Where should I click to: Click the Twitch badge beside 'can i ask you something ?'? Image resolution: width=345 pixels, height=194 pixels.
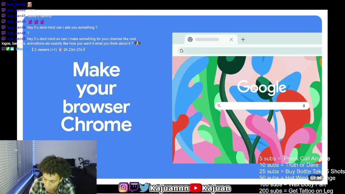click(x=4, y=27)
